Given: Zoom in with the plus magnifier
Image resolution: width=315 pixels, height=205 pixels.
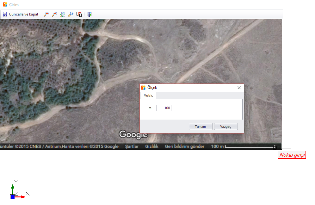Looking at the screenshot, I should 46,14.
